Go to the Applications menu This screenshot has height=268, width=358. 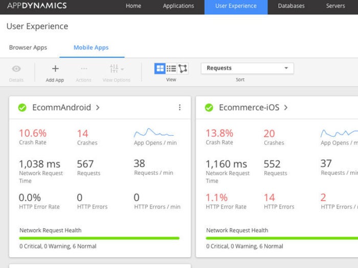point(178,6)
